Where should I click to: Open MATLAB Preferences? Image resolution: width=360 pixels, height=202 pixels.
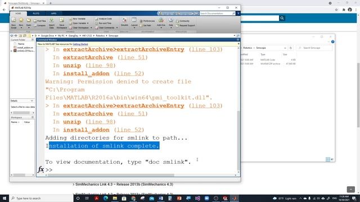click(147, 21)
